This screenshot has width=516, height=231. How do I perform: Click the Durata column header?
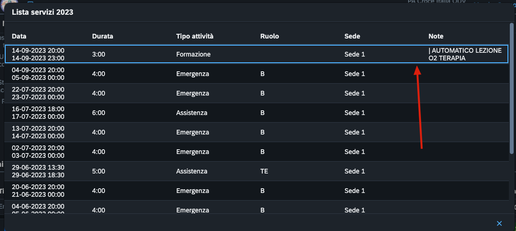point(103,37)
